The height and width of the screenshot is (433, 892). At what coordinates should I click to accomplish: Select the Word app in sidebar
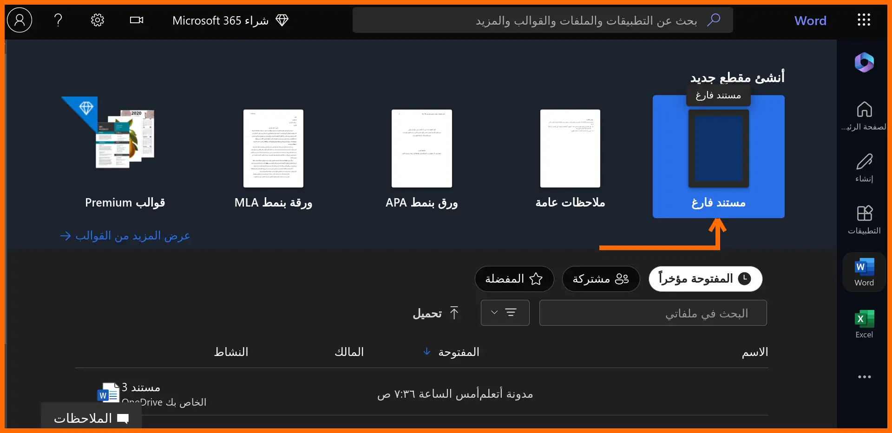tap(864, 272)
